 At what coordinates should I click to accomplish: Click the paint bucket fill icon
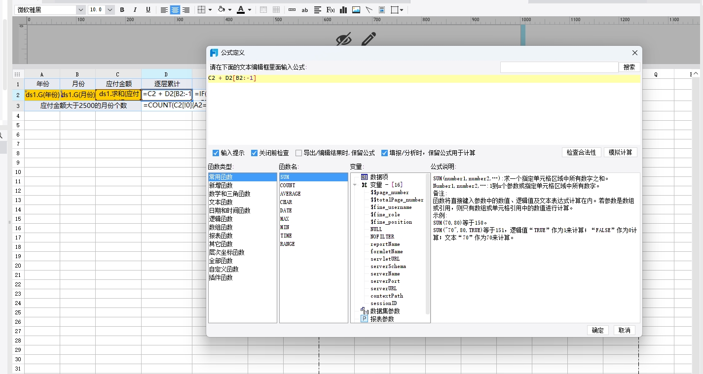pos(222,10)
